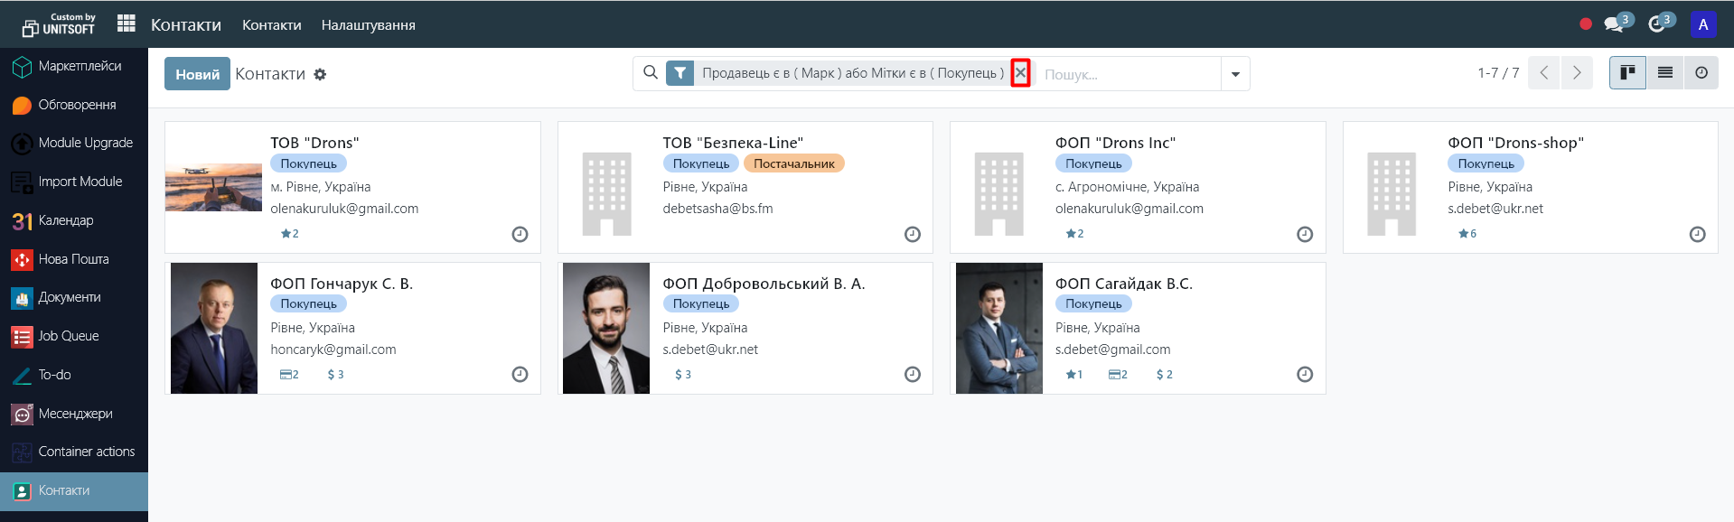Open the Налаштування menu
This screenshot has height=522, width=1734.
368,25
